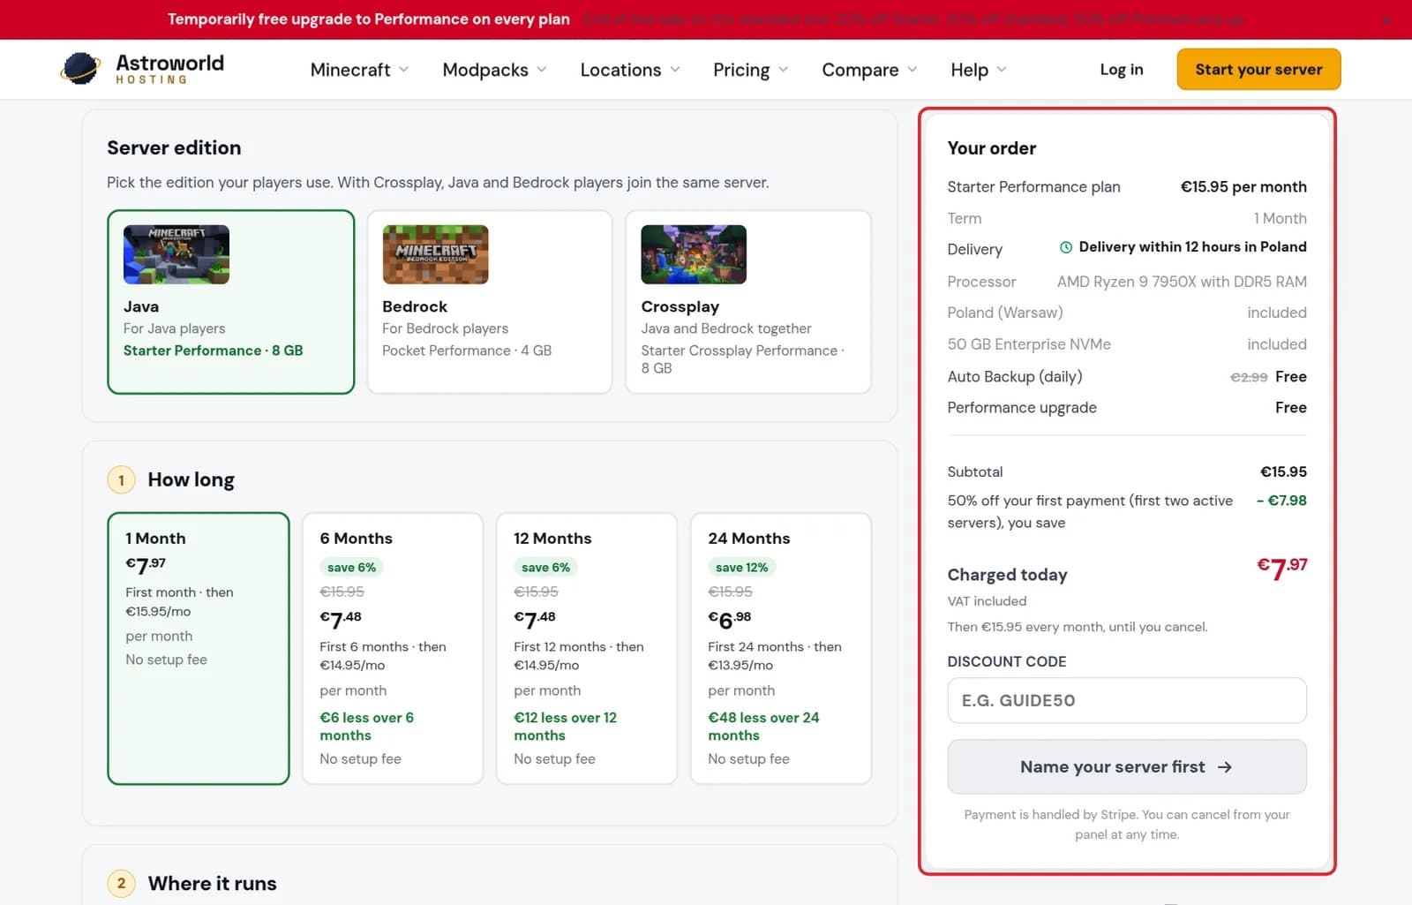
Task: Click the Java edition Minecraft thumbnail
Action: 176,254
